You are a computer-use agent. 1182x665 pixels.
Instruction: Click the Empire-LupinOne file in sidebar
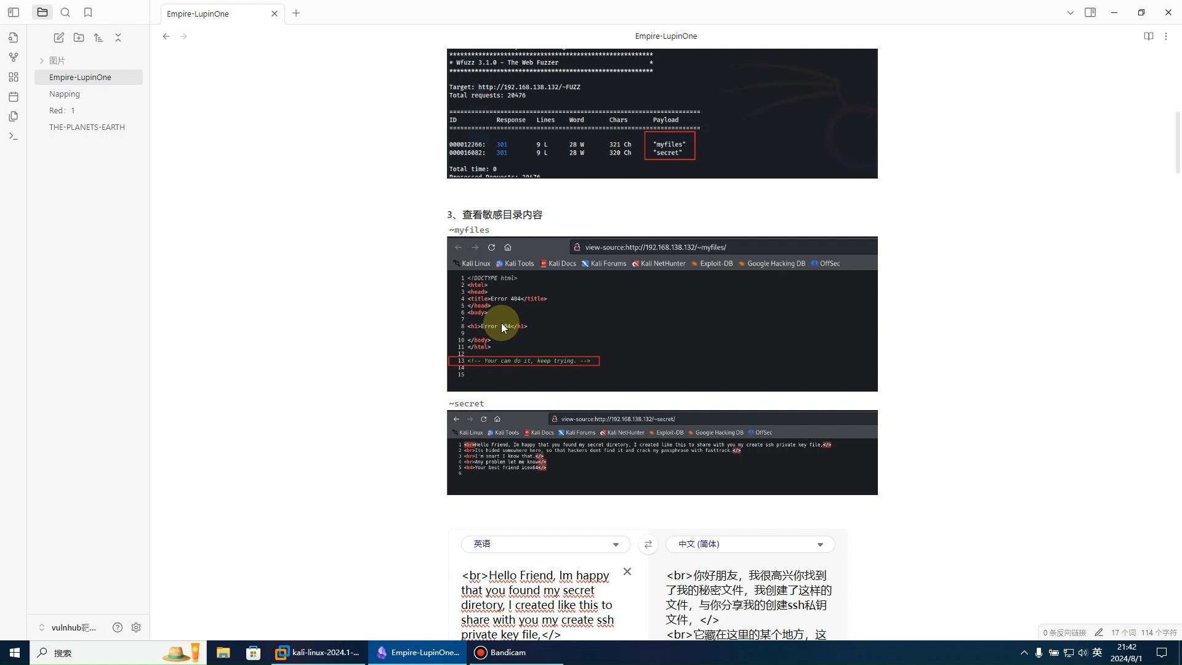point(79,76)
